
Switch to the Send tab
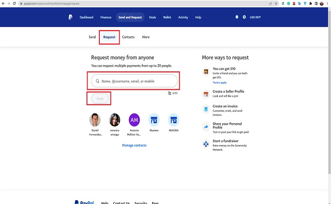(92, 37)
